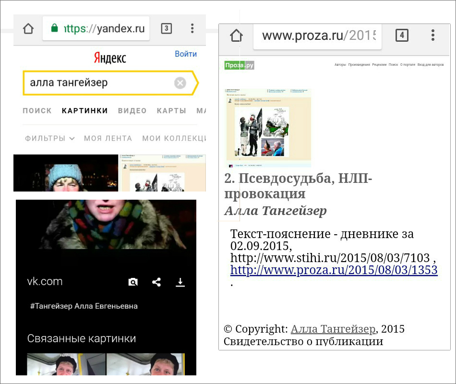Screen dimensions: 456x384
Task: Open the three-dot menu in the proza.ru browser window
Action: coord(433,35)
